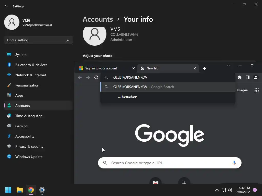The image size is (262, 196).
Task: Click the Settings gear in taskbar
Action: point(42,190)
